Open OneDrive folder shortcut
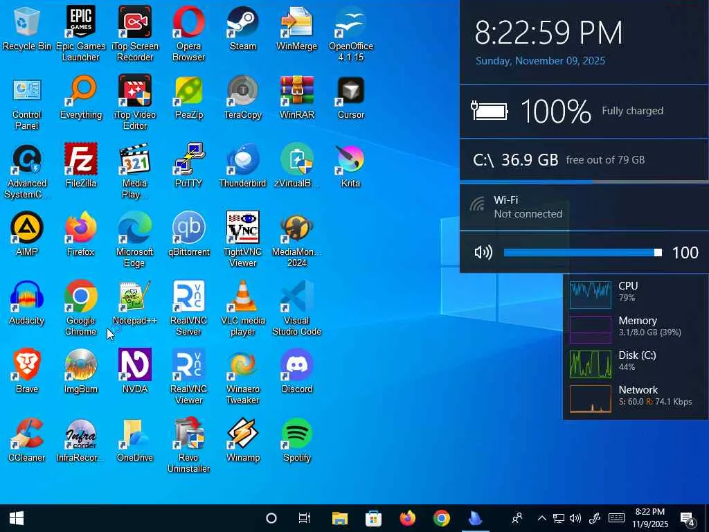Screen dimensions: 709x532 click(135, 441)
